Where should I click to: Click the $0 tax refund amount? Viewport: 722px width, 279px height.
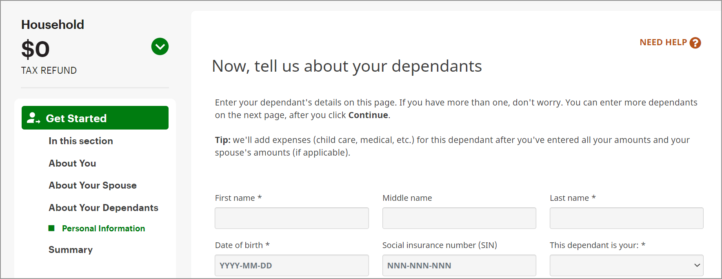36,49
